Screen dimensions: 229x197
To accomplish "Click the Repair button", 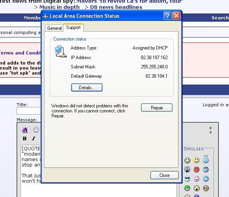I will [157, 108].
